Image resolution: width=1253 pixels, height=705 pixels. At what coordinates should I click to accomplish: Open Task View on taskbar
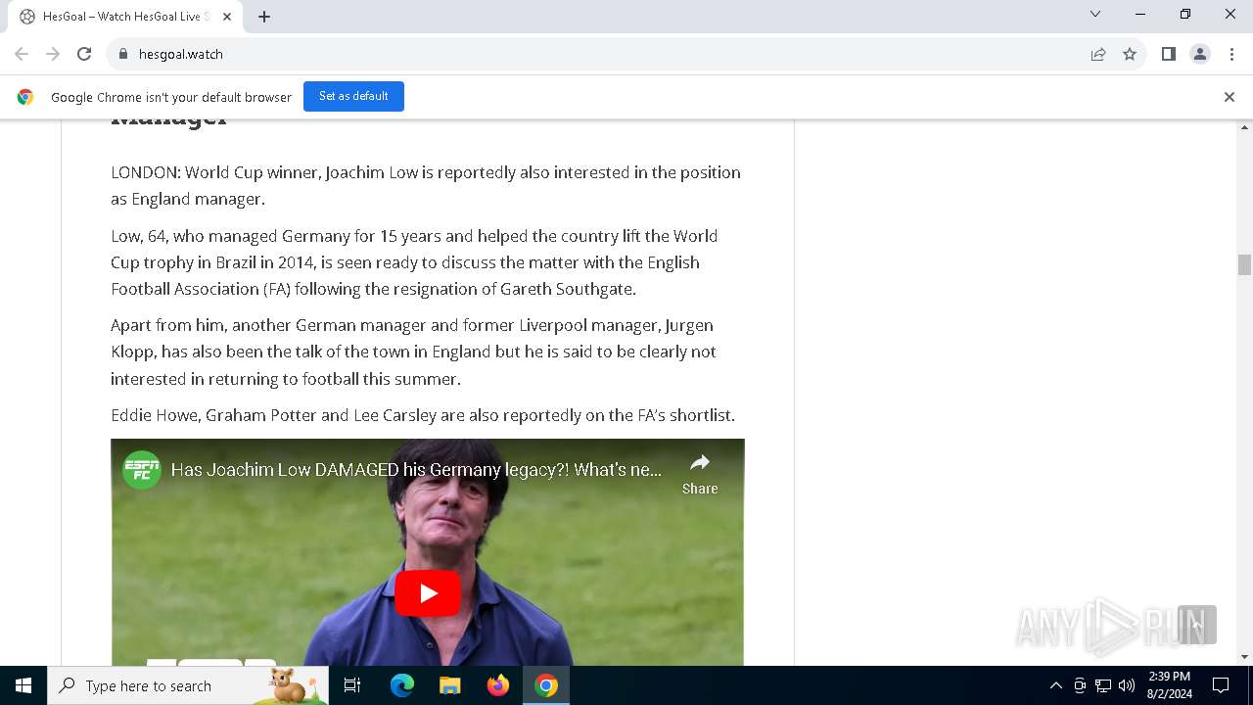coord(352,685)
